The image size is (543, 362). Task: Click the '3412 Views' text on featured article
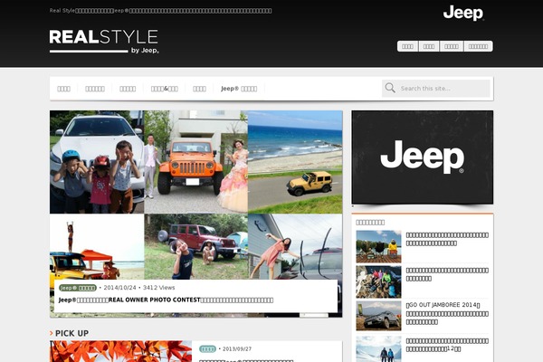158,288
